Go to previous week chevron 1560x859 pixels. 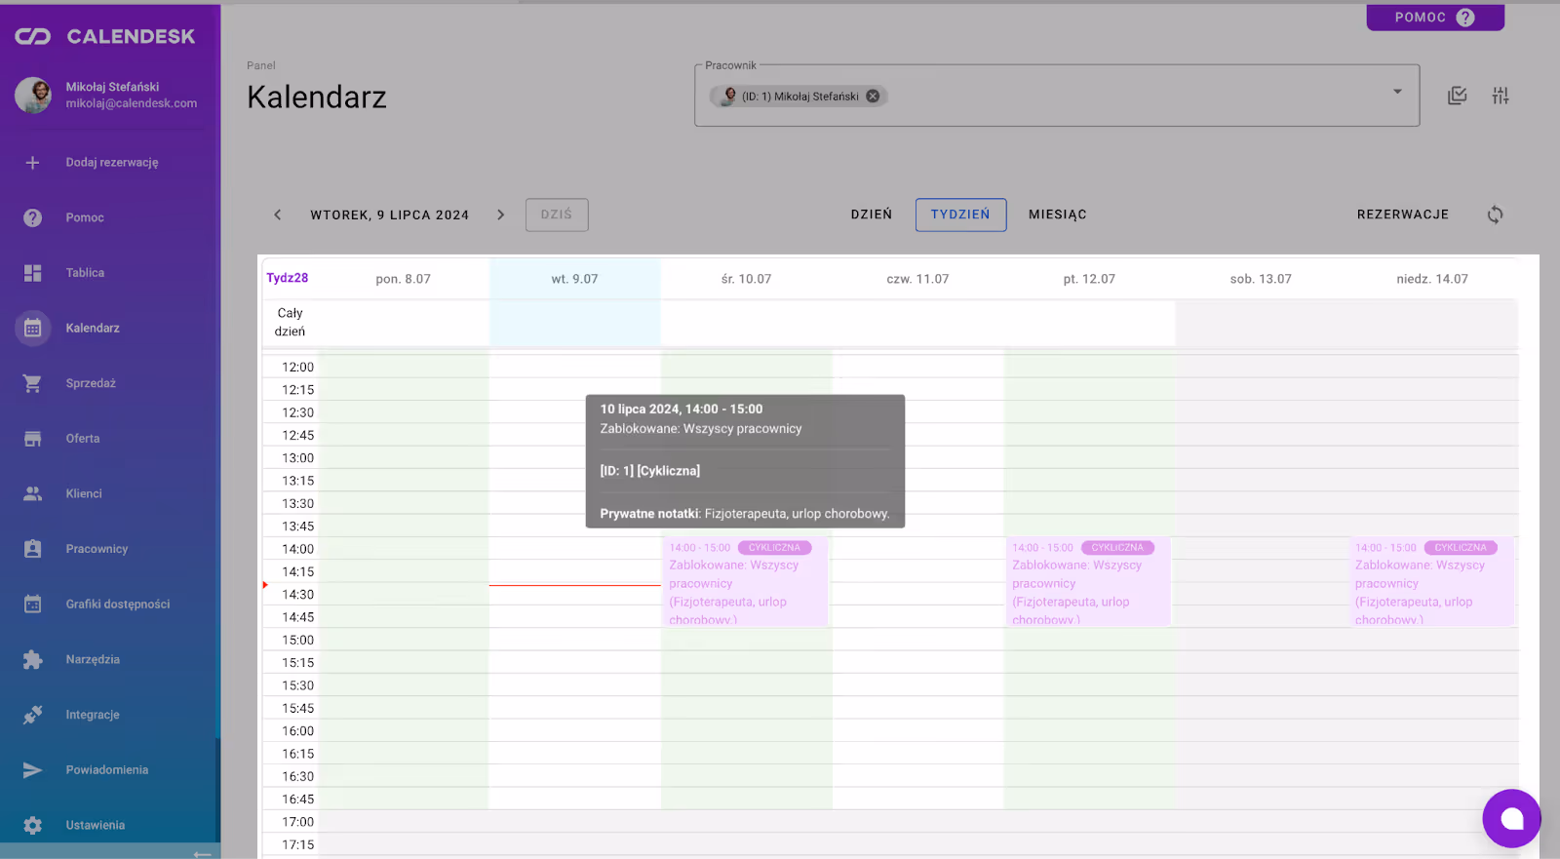pyautogui.click(x=278, y=215)
